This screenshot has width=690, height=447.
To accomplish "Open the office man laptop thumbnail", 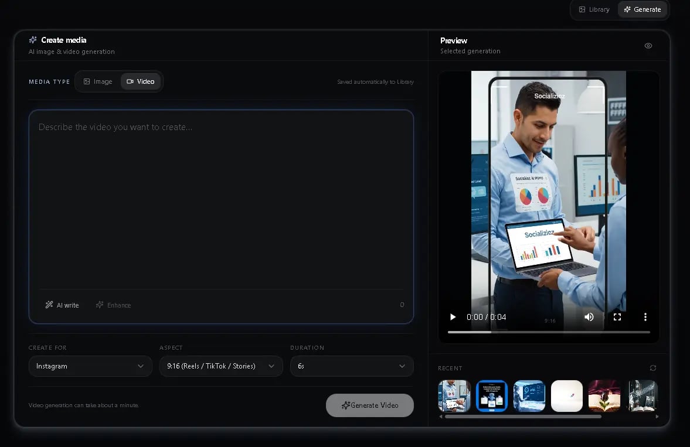I will point(454,396).
